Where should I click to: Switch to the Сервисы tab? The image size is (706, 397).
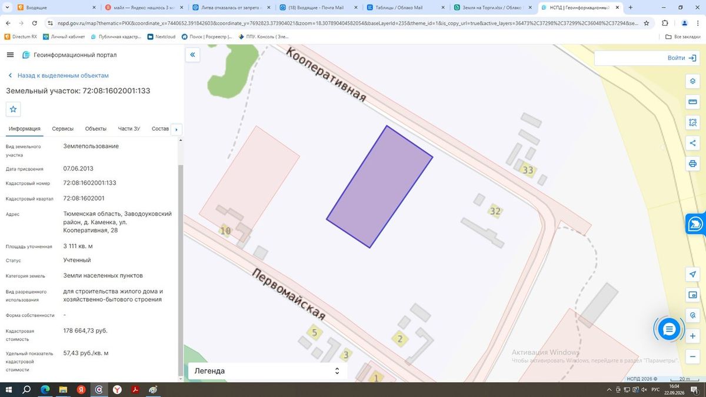tap(63, 129)
